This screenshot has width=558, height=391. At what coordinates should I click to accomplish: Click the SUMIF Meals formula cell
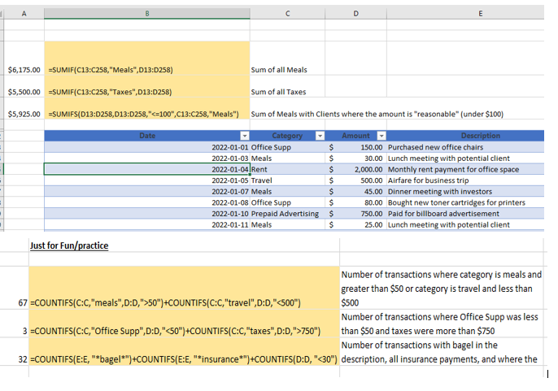coord(147,58)
